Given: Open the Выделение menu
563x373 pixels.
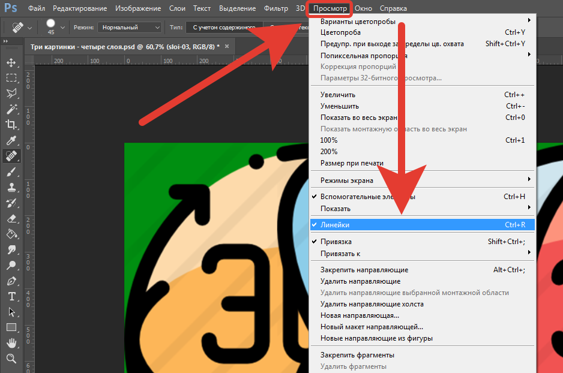Looking at the screenshot, I should pos(237,8).
